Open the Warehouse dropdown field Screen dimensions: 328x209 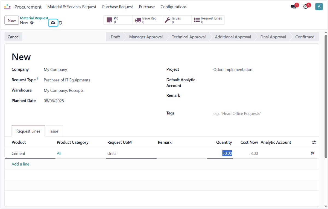point(100,90)
